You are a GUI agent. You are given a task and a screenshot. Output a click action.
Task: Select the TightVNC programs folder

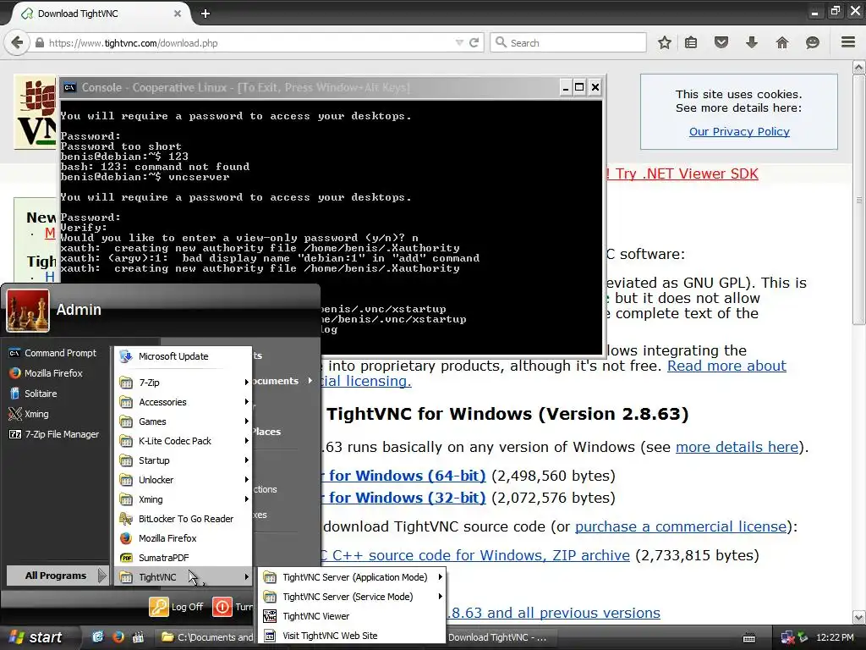[x=184, y=576]
